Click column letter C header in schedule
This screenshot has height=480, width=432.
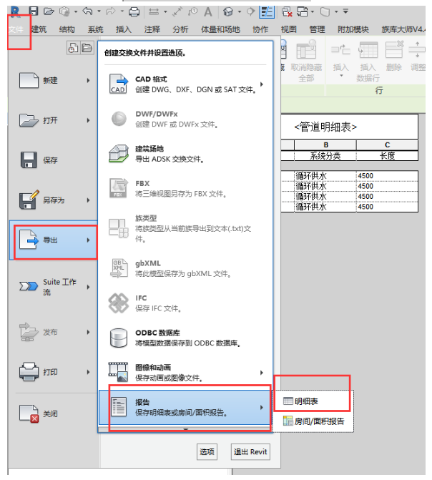click(388, 145)
